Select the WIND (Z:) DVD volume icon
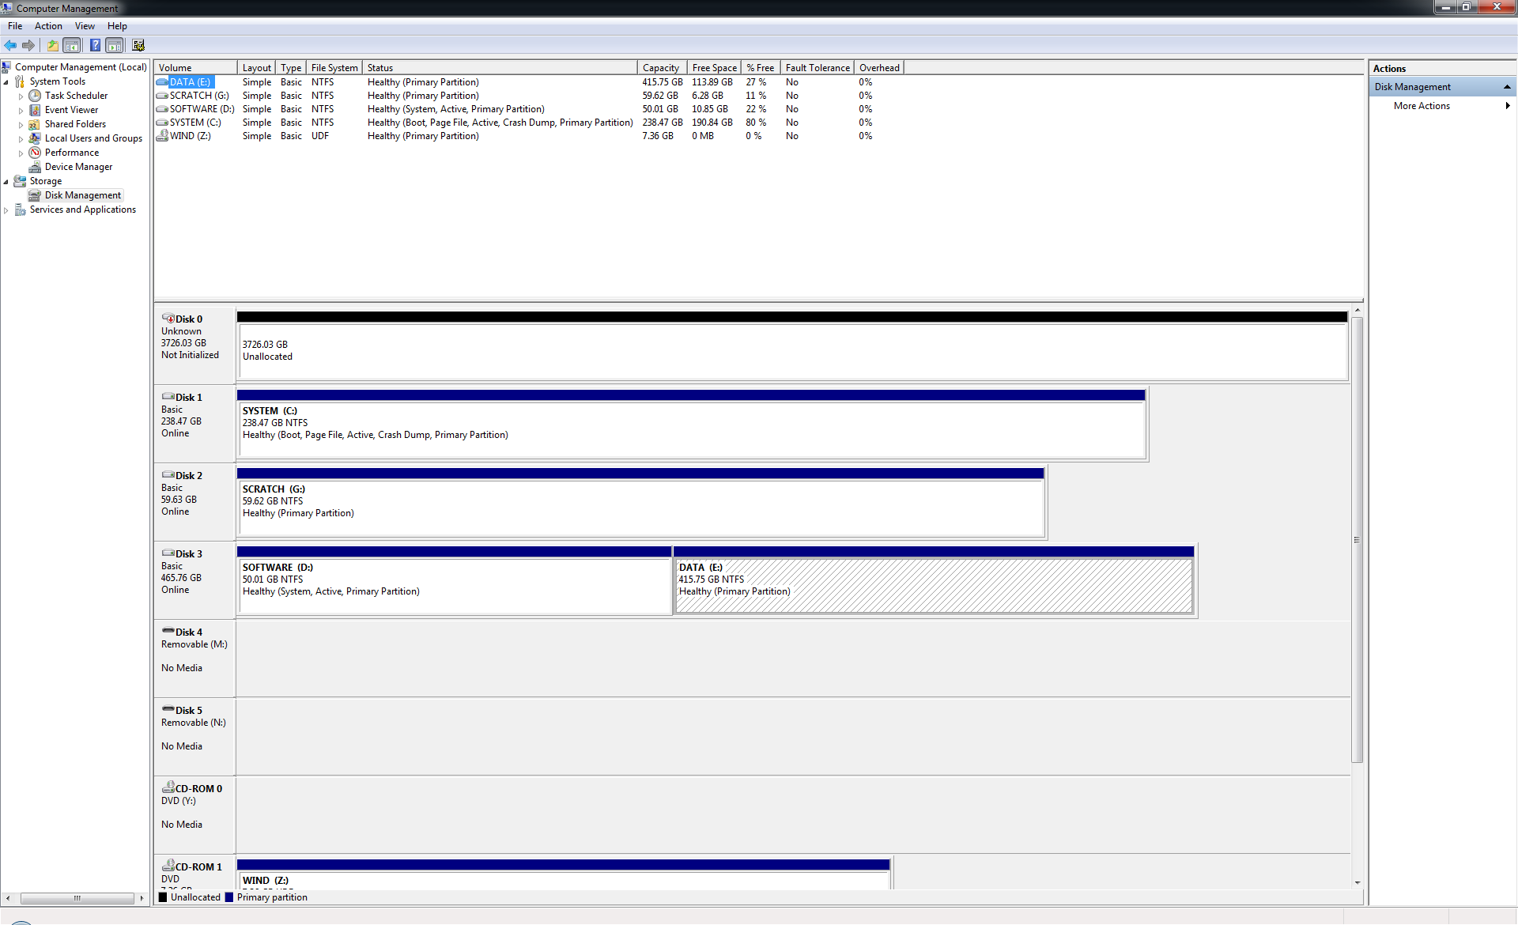The height and width of the screenshot is (925, 1518). click(162, 136)
